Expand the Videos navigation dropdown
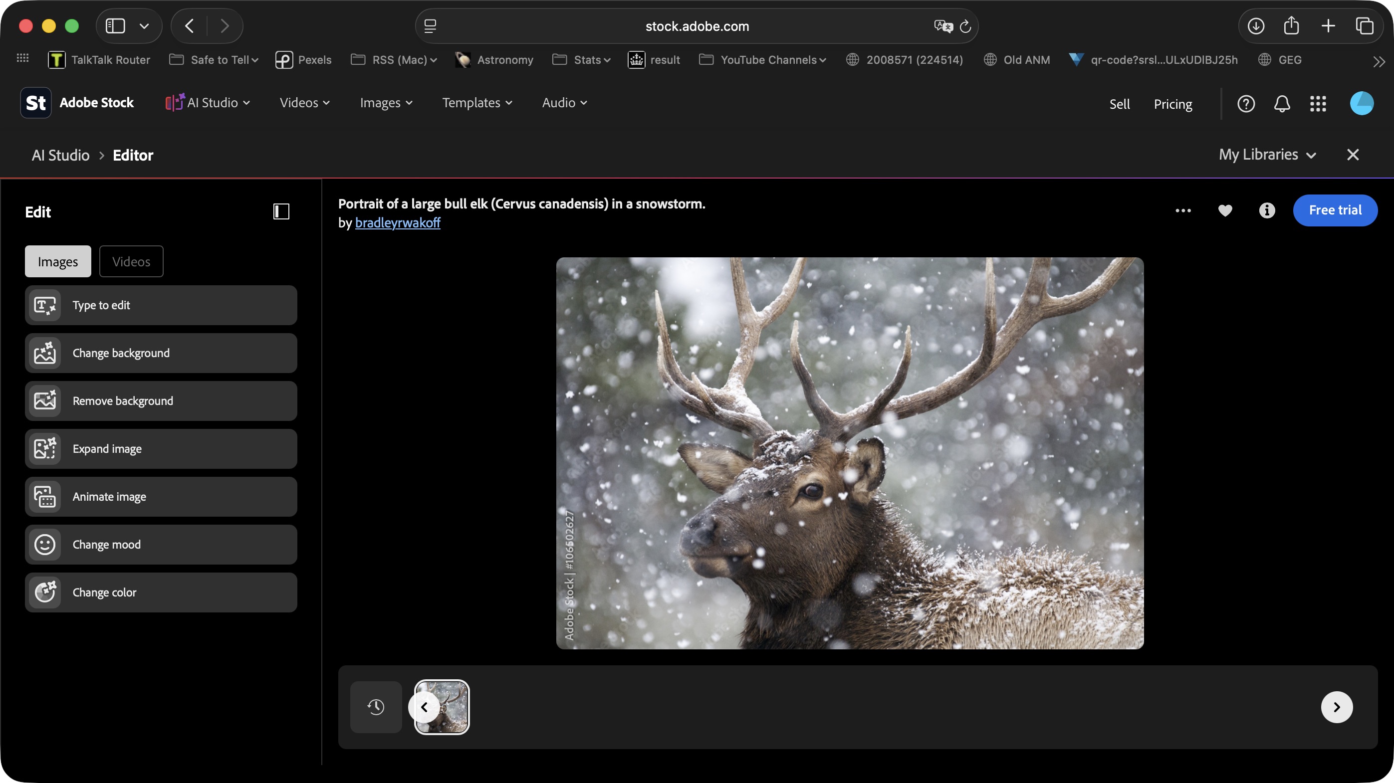The height and width of the screenshot is (783, 1394). (x=305, y=103)
